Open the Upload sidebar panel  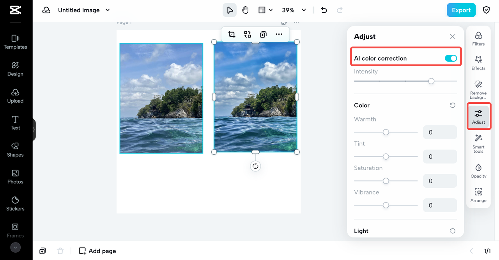[15, 96]
